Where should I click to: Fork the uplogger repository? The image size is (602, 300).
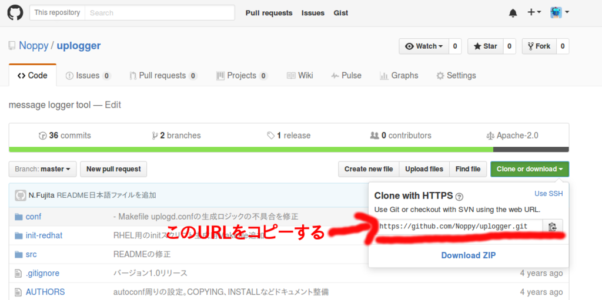539,46
